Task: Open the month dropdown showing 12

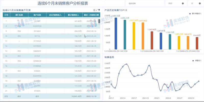Action: (195, 4)
